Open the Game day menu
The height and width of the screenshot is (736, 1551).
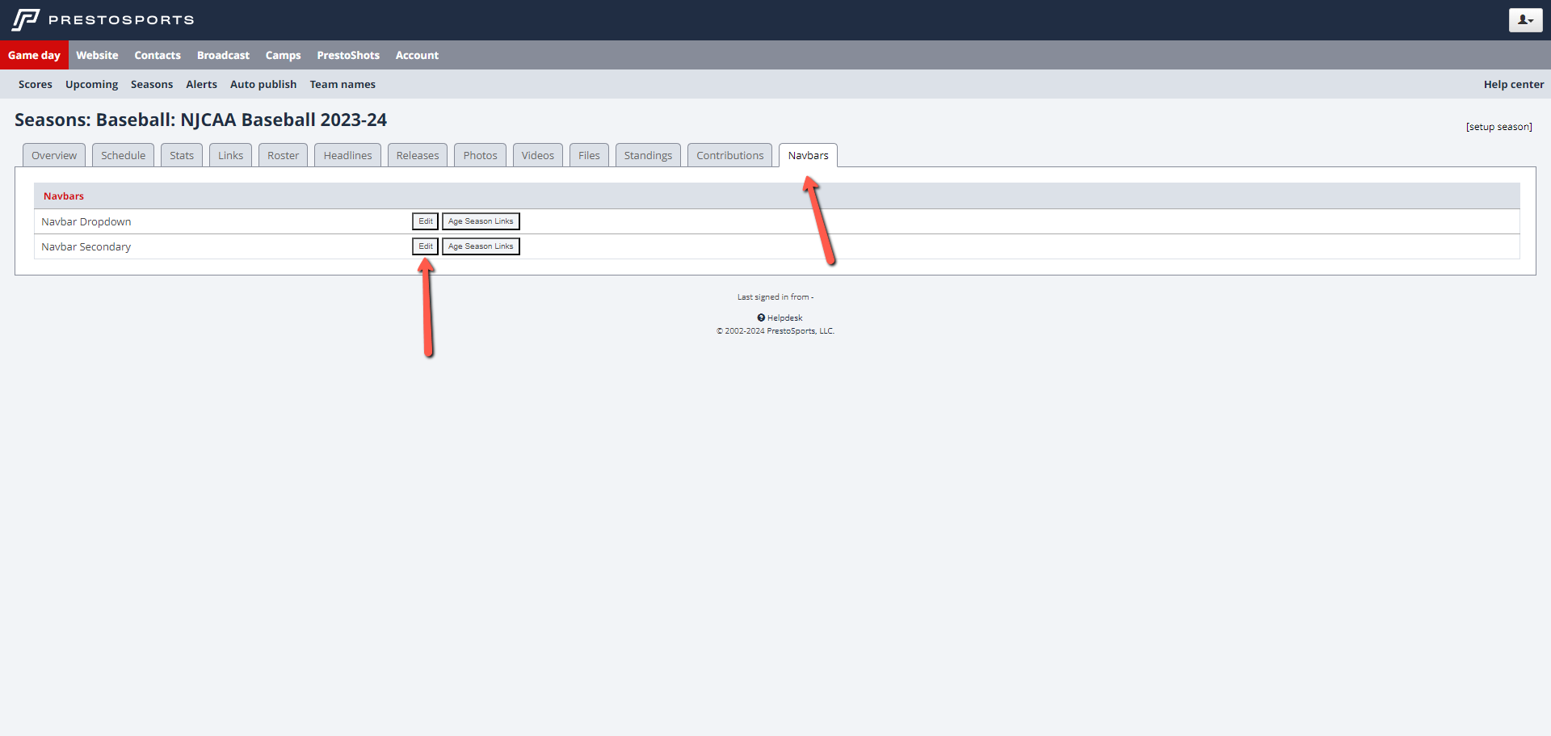pyautogui.click(x=34, y=55)
